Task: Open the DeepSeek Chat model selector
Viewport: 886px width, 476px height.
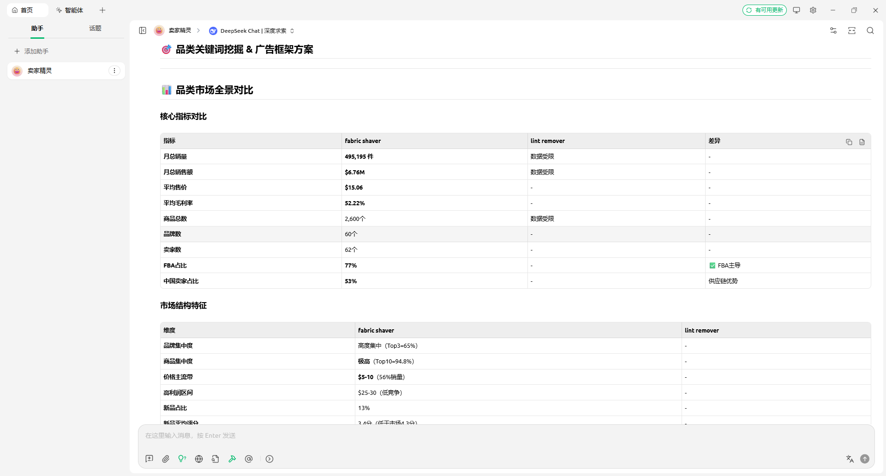Action: coord(251,31)
